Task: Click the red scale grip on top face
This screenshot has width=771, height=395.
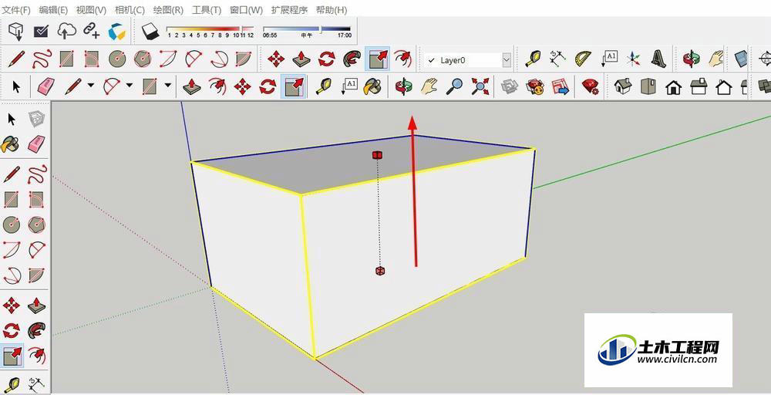Action: (x=377, y=155)
